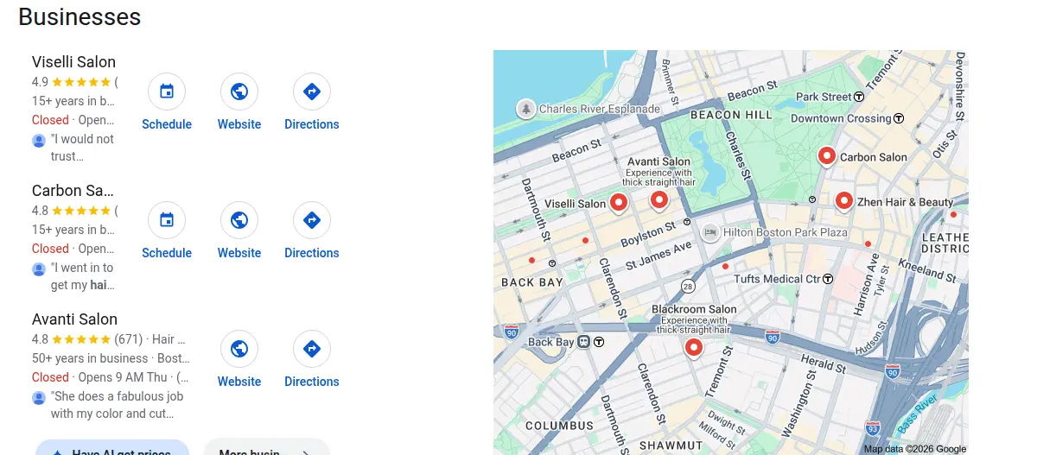
Task: Click the "50+ years in business" text
Action: [90, 358]
